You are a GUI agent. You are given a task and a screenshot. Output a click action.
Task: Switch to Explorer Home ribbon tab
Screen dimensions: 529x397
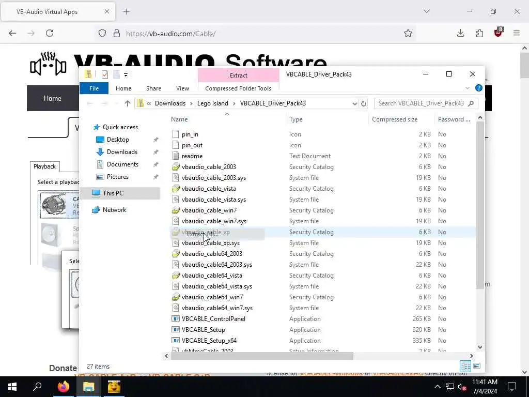coord(123,88)
